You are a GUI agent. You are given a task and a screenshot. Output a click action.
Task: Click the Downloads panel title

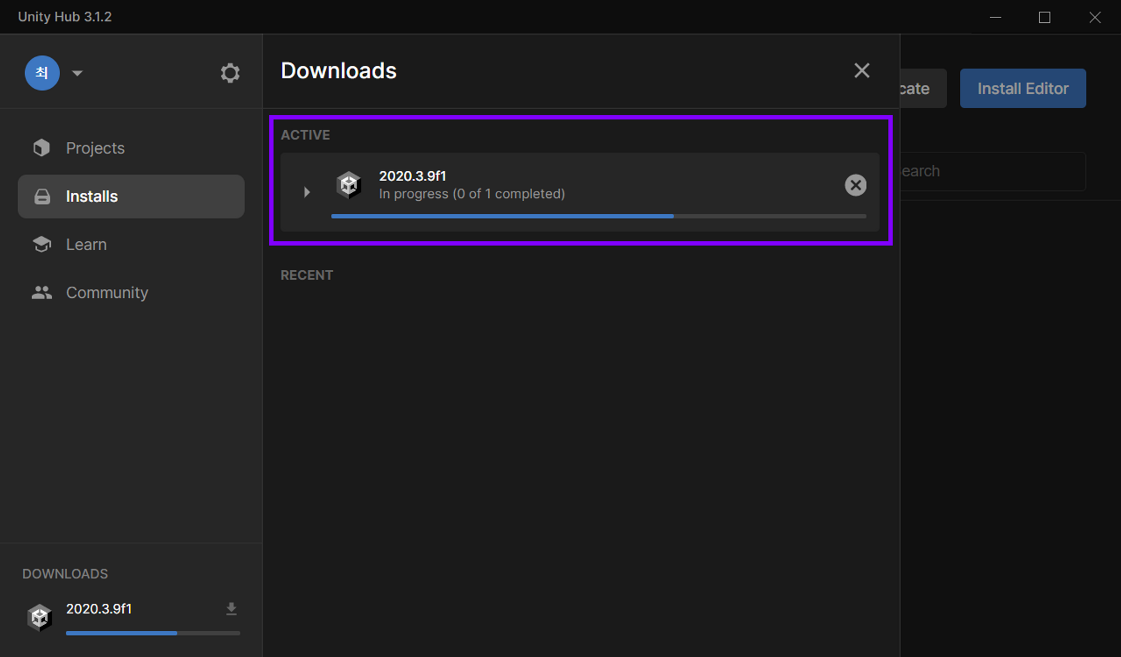(x=339, y=71)
